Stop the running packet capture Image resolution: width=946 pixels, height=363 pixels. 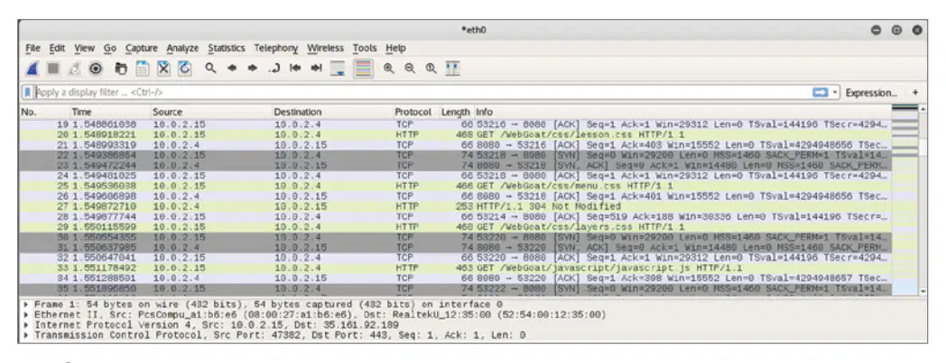pos(53,68)
